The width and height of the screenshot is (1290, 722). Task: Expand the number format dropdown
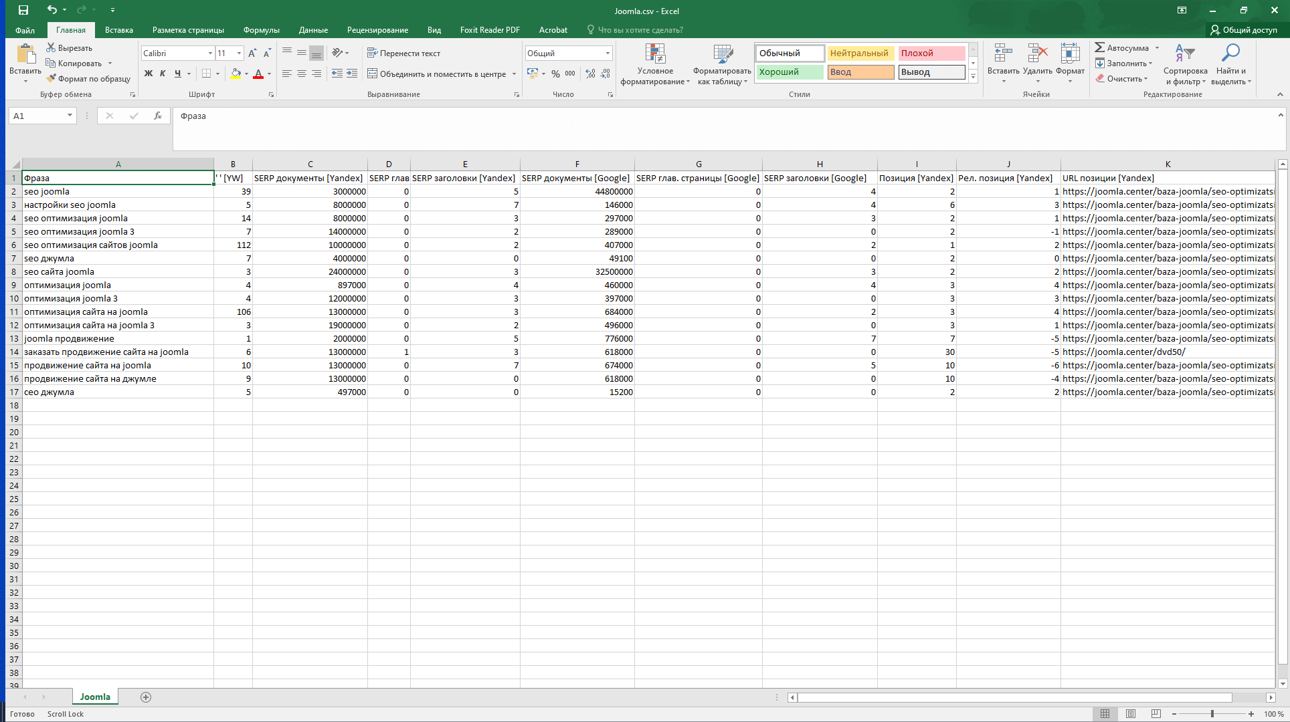point(608,53)
